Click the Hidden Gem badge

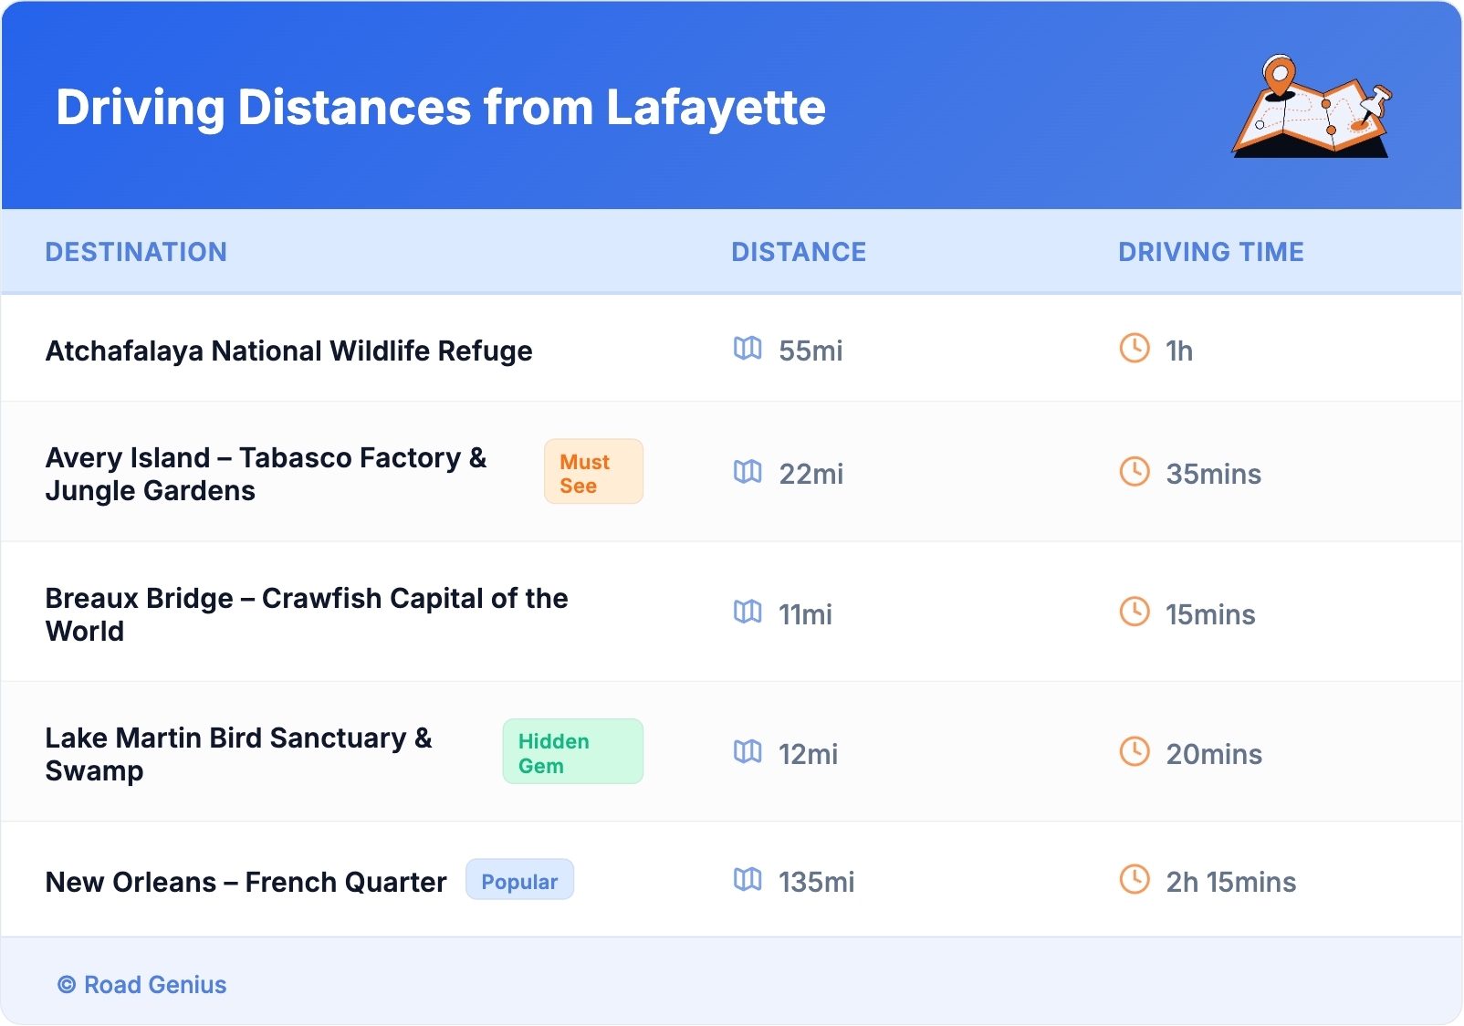coord(572,752)
